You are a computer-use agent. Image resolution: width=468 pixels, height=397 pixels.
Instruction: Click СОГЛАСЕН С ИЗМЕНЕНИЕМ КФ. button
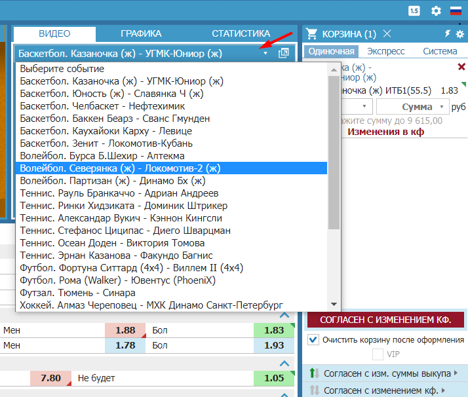click(385, 320)
